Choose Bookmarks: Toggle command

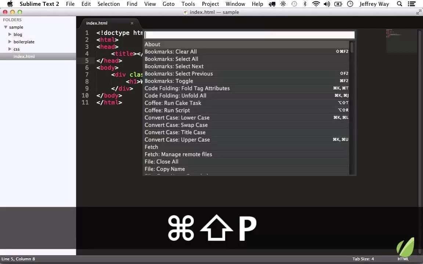click(x=247, y=81)
